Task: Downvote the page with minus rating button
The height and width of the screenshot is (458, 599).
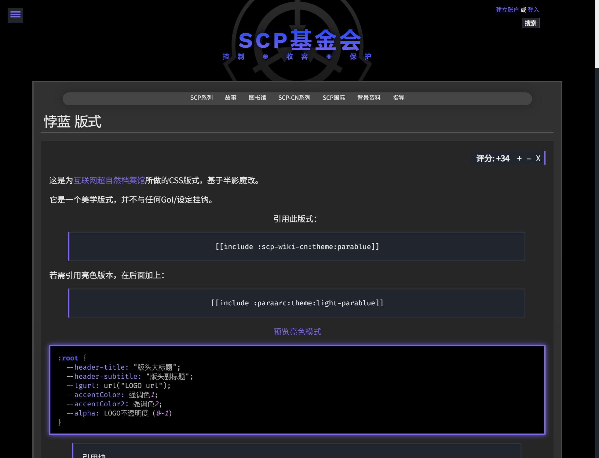Action: click(x=529, y=158)
